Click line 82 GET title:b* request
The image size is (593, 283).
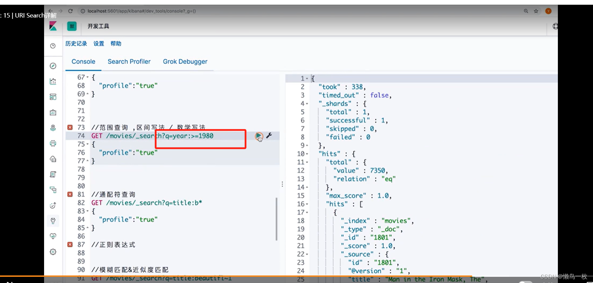(147, 203)
